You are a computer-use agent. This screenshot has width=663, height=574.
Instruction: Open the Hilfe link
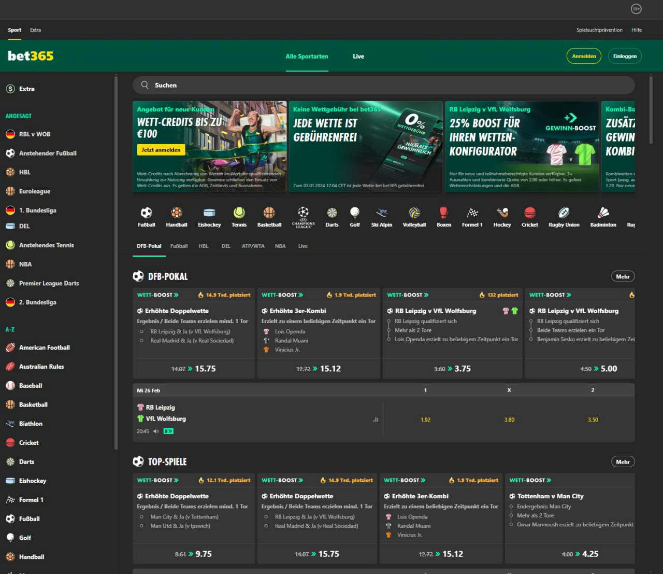point(637,30)
